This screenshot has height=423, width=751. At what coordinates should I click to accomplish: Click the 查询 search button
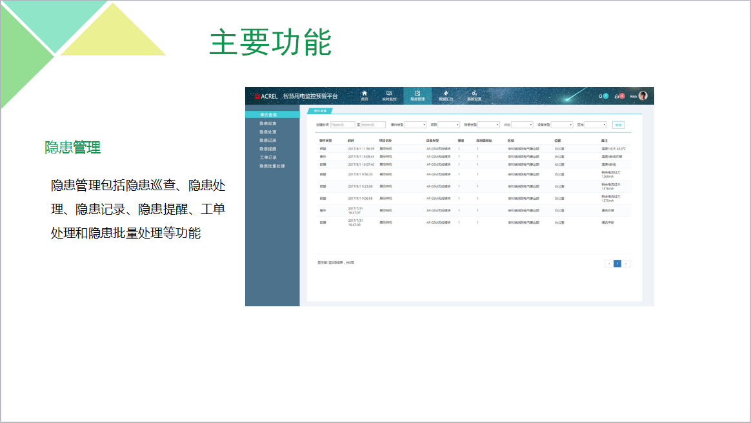click(x=618, y=125)
